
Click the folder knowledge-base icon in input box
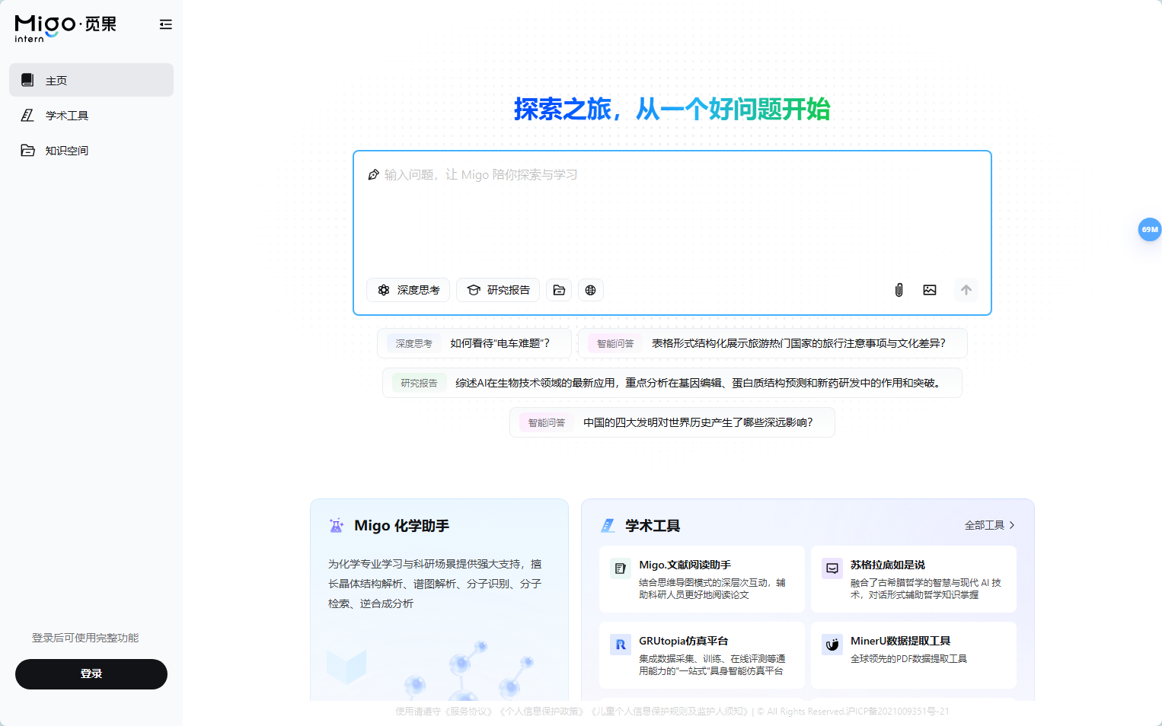(559, 290)
